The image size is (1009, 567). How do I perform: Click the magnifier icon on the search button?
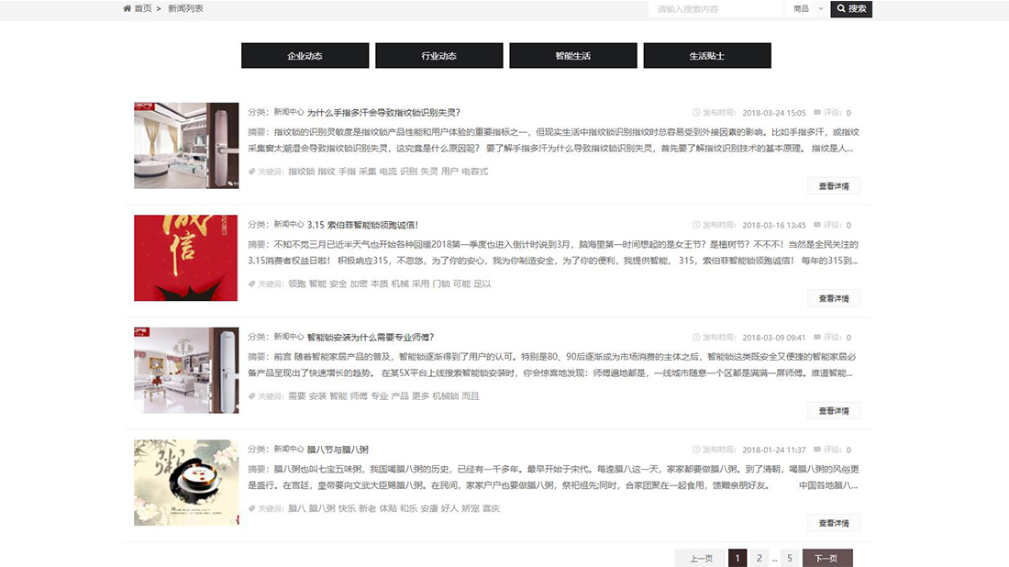click(x=843, y=9)
